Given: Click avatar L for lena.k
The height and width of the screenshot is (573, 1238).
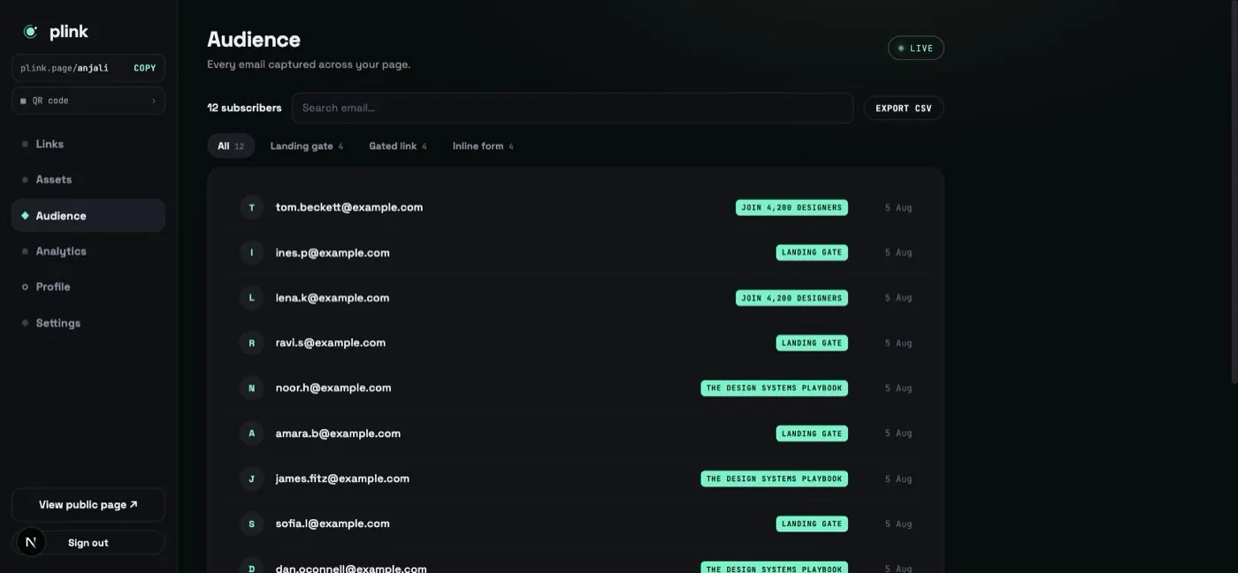Looking at the screenshot, I should coord(252,298).
